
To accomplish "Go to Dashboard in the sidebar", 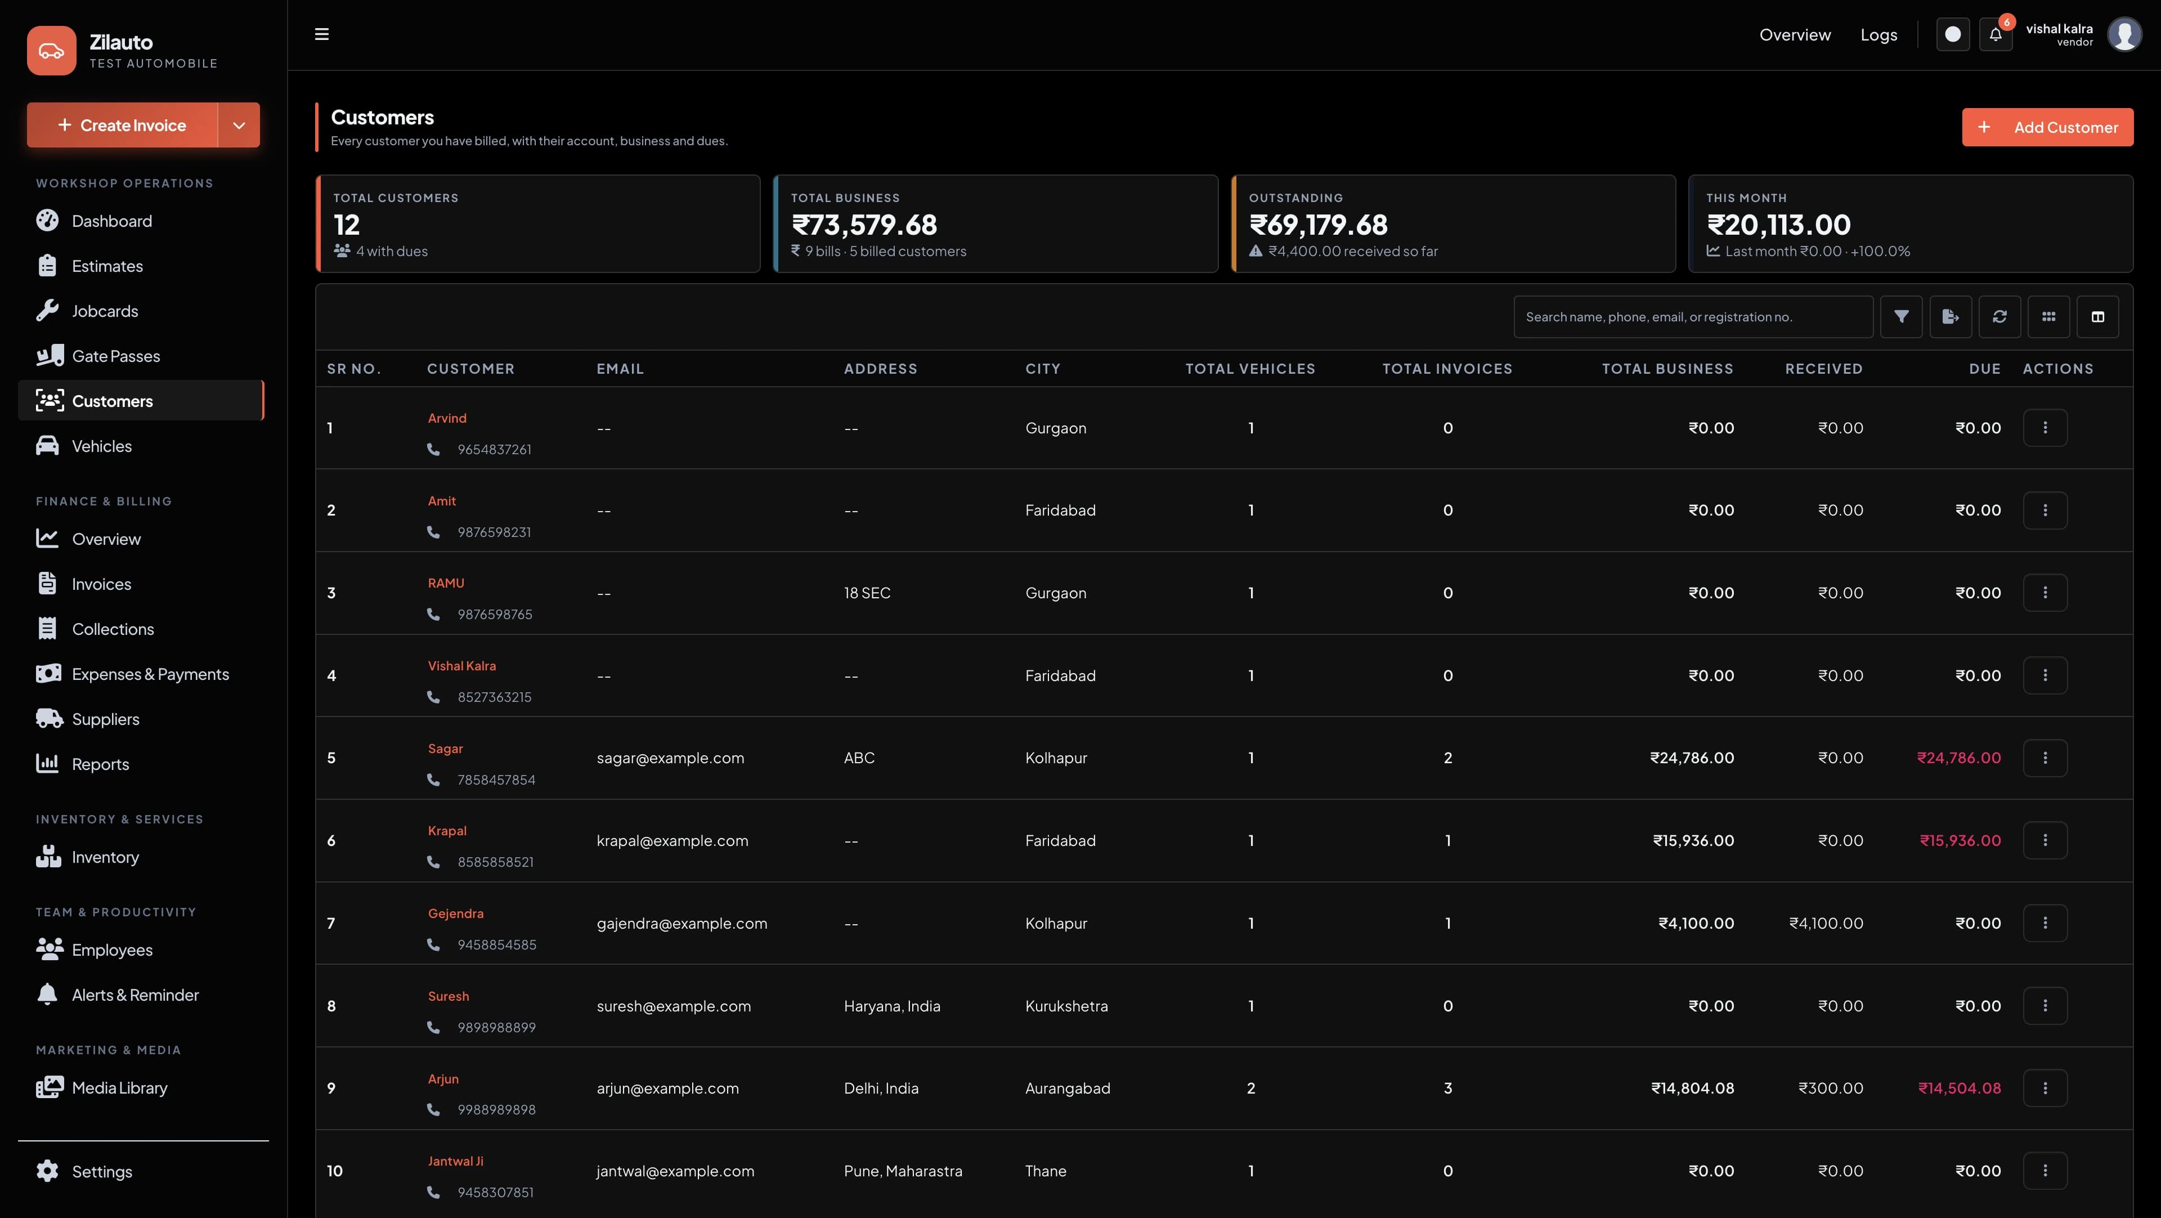I will [x=141, y=221].
